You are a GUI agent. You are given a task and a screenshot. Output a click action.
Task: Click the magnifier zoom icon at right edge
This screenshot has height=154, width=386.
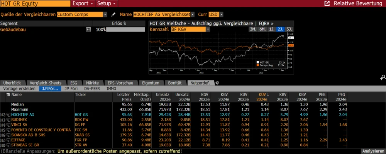383,77
